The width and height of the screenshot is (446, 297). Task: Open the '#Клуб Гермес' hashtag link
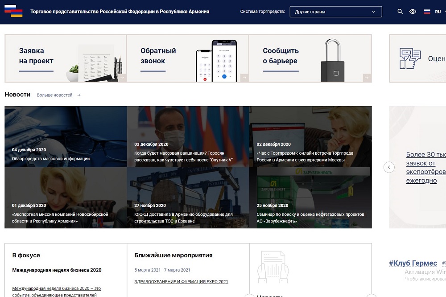[413, 263]
